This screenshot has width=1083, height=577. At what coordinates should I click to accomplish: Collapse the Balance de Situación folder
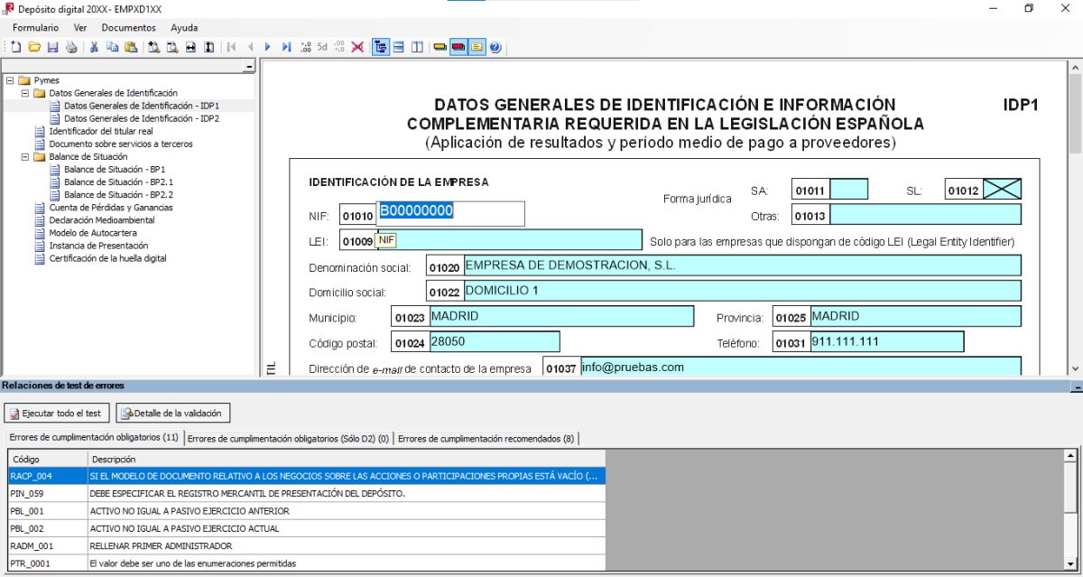tap(24, 156)
